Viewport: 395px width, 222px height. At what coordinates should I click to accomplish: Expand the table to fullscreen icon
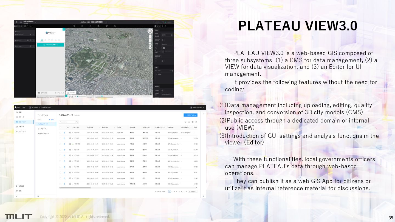(x=196, y=122)
